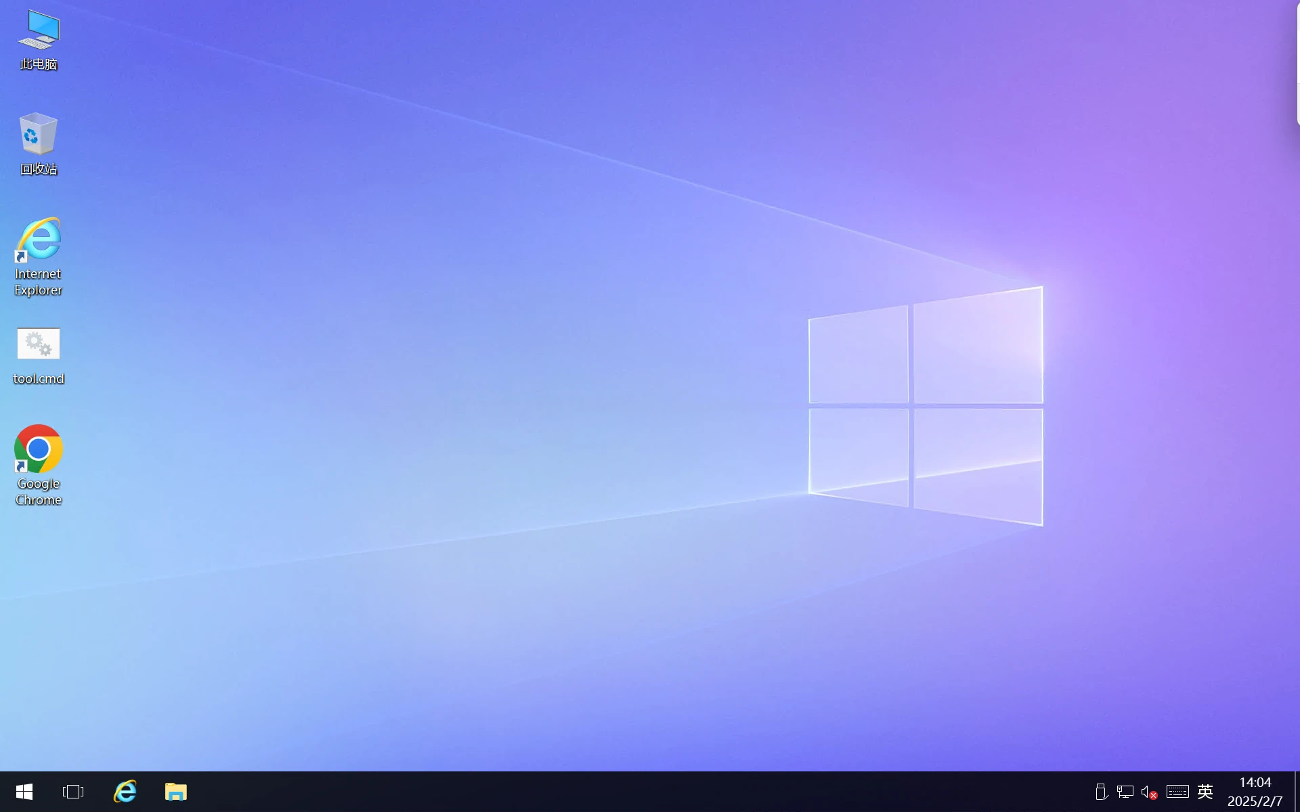Launch Internet Explorer from the taskbar
This screenshot has width=1300, height=812.
click(125, 792)
